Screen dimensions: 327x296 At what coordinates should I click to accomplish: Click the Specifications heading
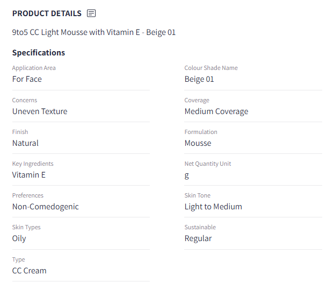coord(39,53)
